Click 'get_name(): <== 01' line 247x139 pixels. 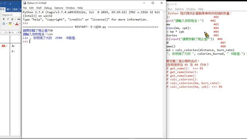click(x=186, y=68)
